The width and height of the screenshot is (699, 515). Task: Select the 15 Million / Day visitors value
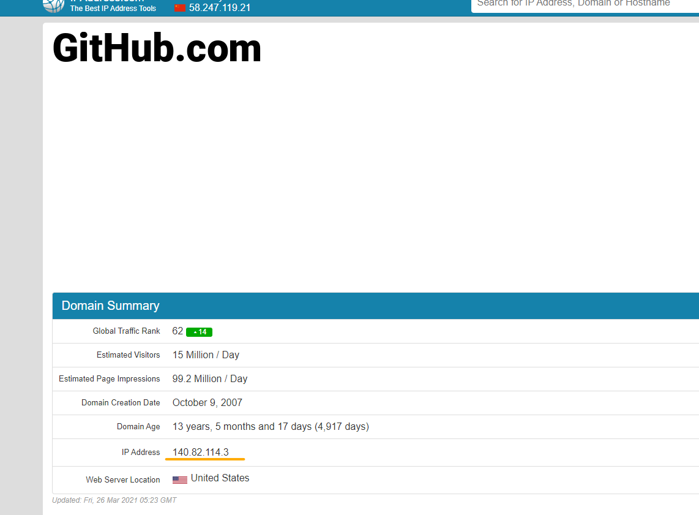click(206, 355)
